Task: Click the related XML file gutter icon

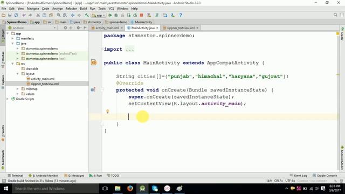Action: tap(94, 63)
